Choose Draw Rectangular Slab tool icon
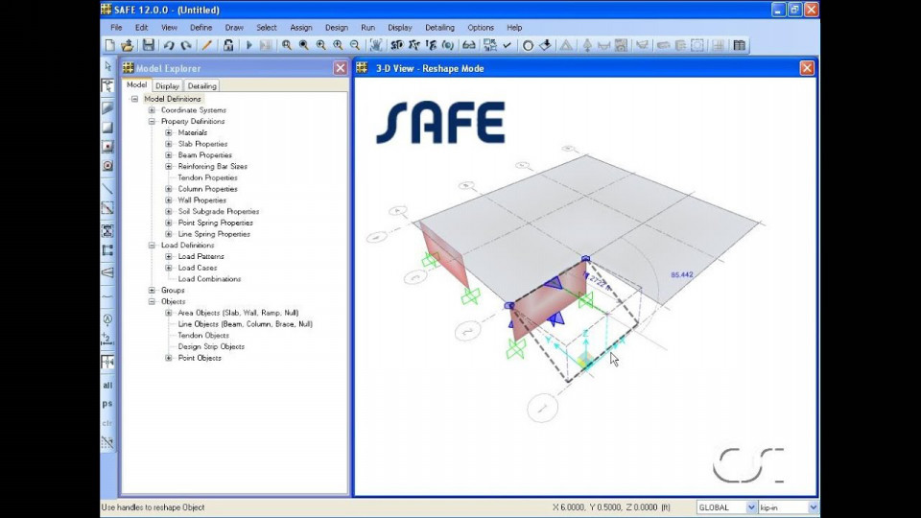Image resolution: width=921 pixels, height=518 pixels. (108, 128)
